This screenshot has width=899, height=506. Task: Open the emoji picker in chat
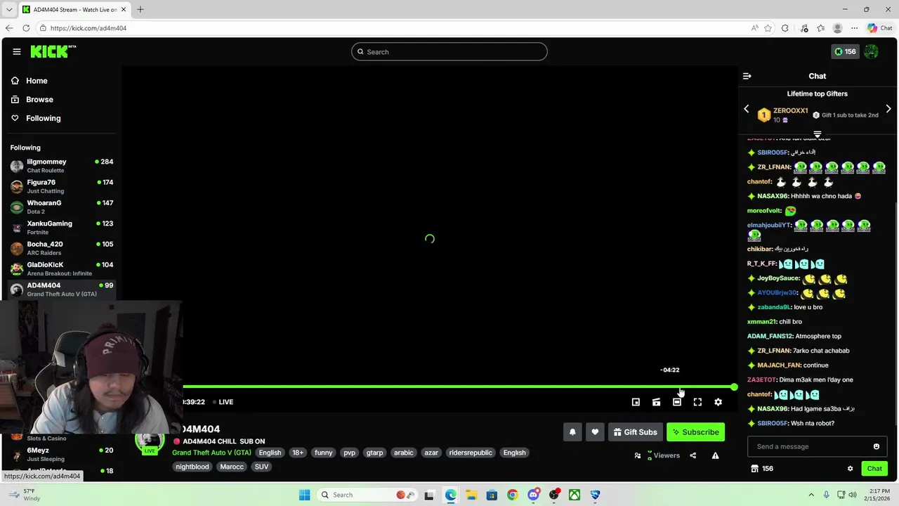(876, 446)
